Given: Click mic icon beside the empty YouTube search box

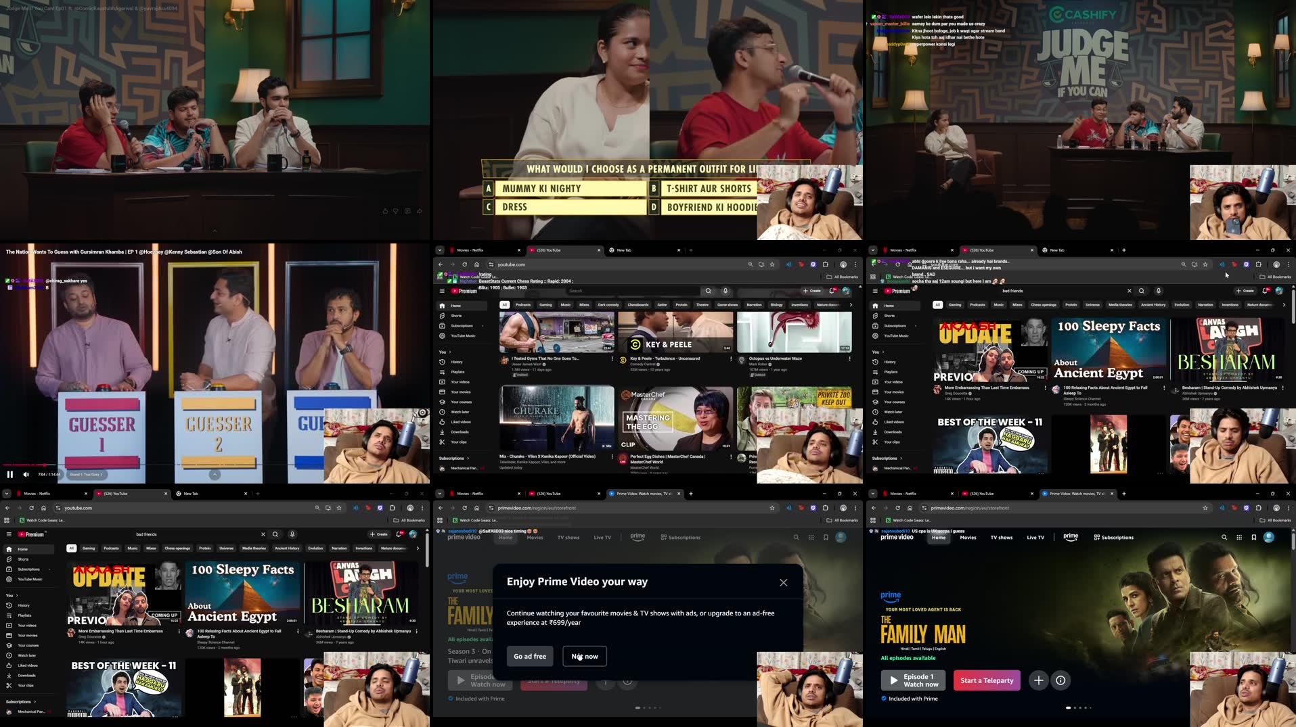Looking at the screenshot, I should coord(725,291).
